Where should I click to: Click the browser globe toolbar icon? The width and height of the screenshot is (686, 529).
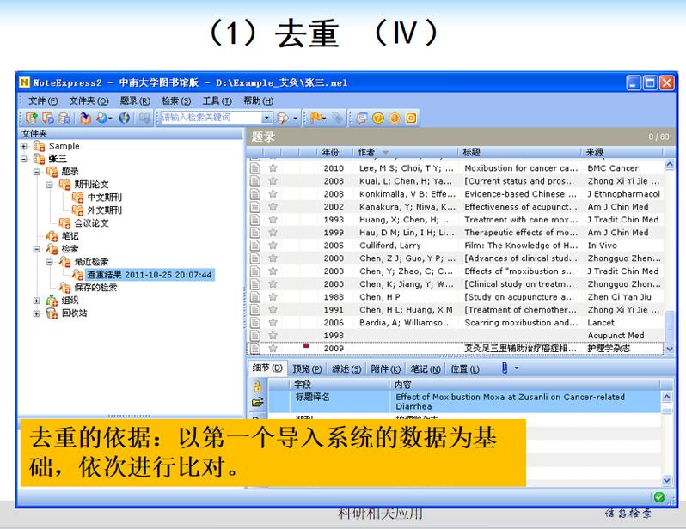click(x=125, y=118)
